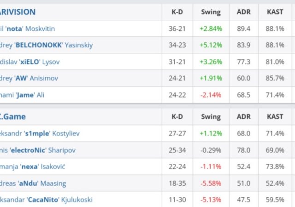Open the BC.Game team link
The height and width of the screenshot is (207, 295).
click(13, 117)
